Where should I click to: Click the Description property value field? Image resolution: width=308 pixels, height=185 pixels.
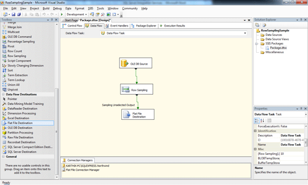pos(292,136)
